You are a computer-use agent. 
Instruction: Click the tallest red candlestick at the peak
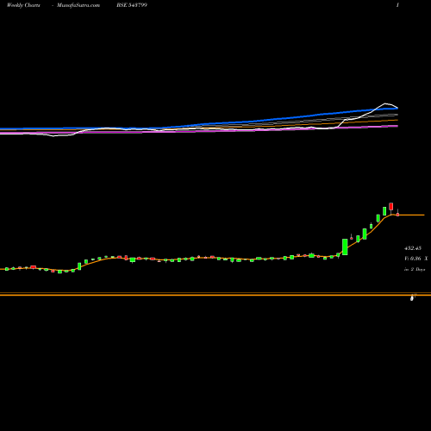coord(391,206)
